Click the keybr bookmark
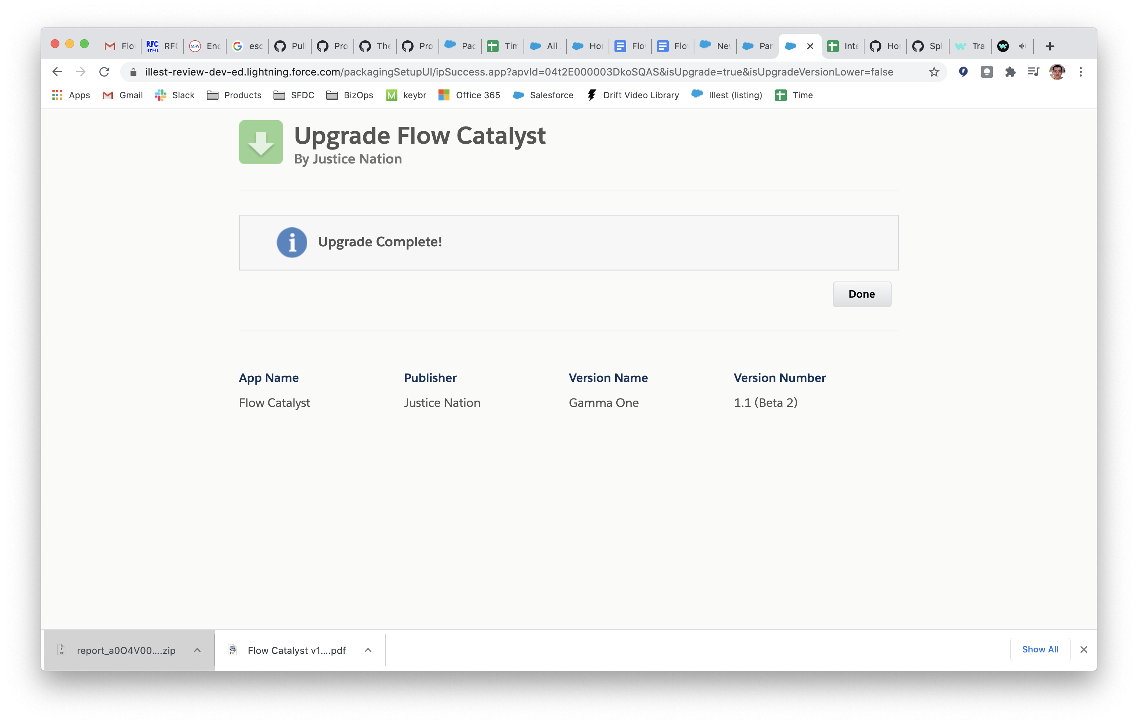 (x=405, y=95)
